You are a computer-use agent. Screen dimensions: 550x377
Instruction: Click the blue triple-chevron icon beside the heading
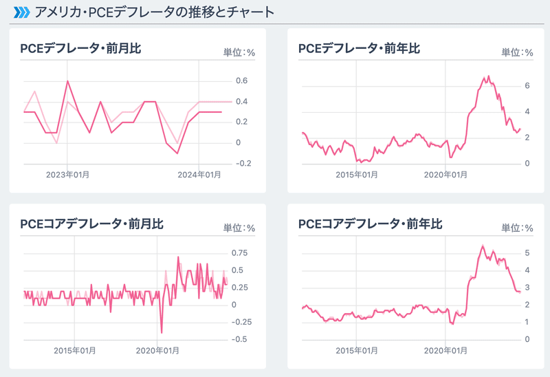click(x=21, y=12)
